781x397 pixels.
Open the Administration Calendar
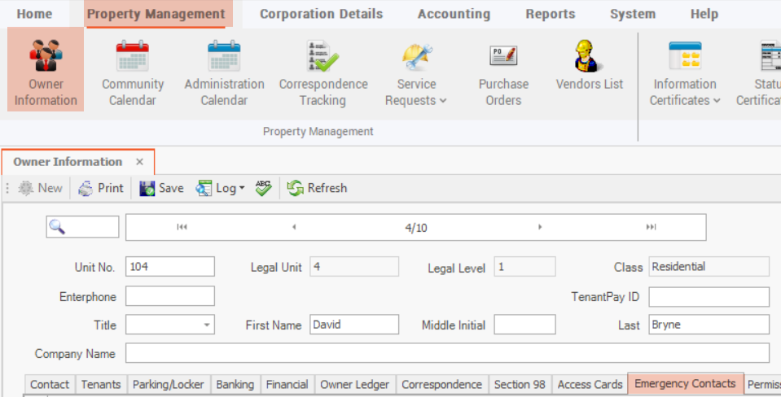(224, 73)
